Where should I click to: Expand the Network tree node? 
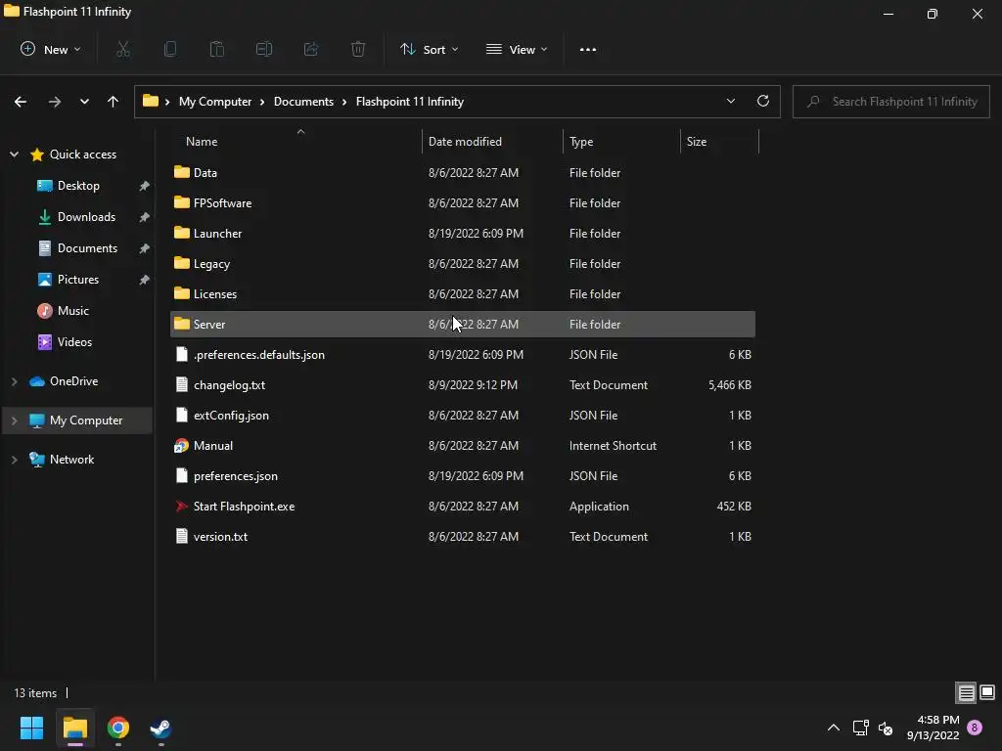(14, 460)
